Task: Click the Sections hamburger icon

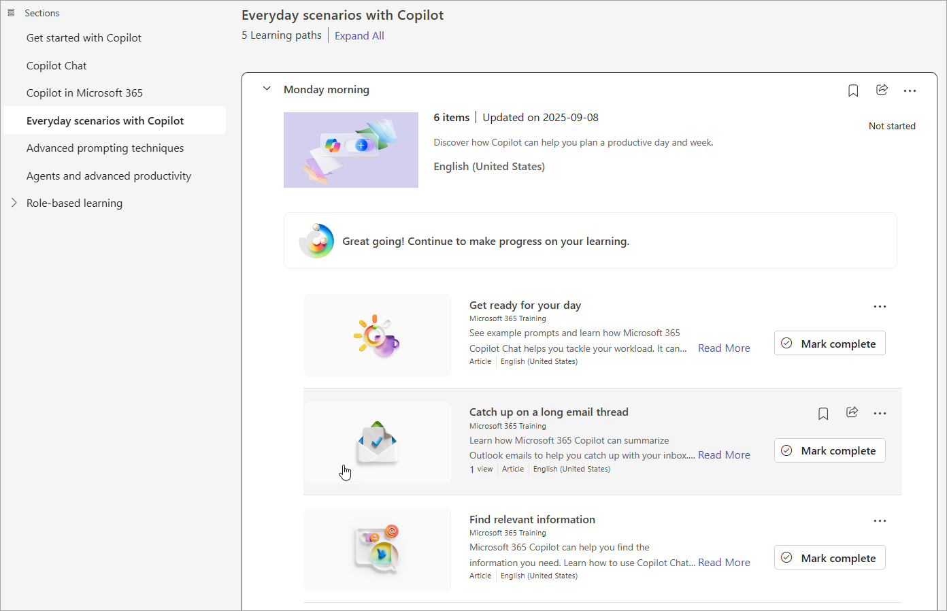Action: 11,13
